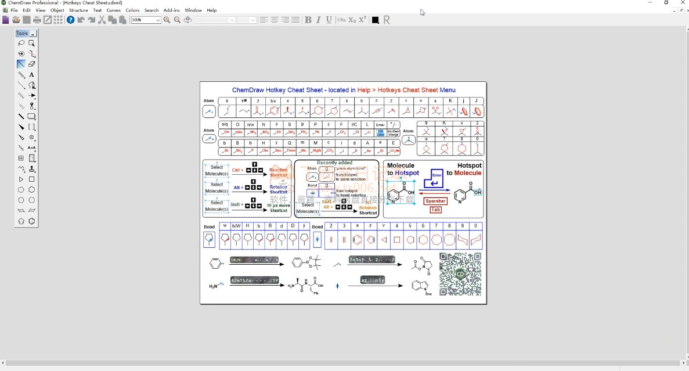Open the Structure menu

(x=78, y=10)
